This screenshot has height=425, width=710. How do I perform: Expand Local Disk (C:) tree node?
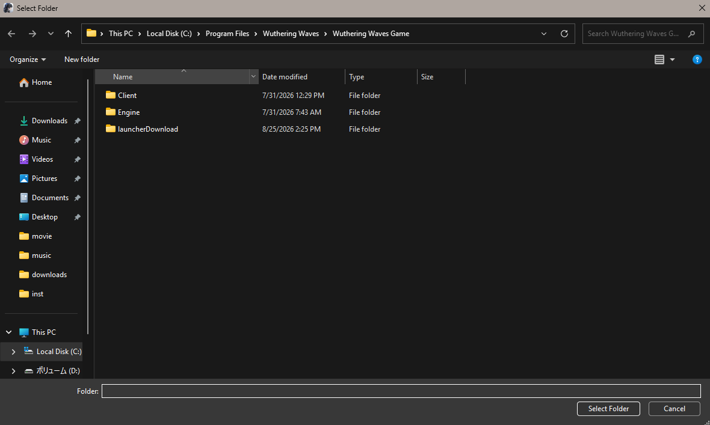point(13,351)
